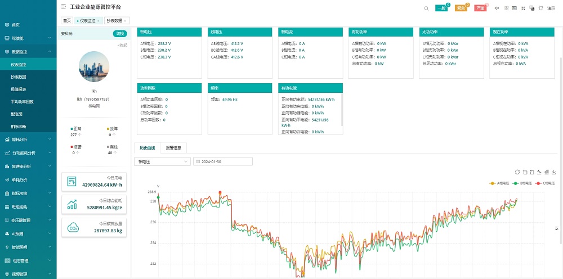Toggle A相电压 series in chart legend
The image size is (563, 279).
click(x=500, y=183)
